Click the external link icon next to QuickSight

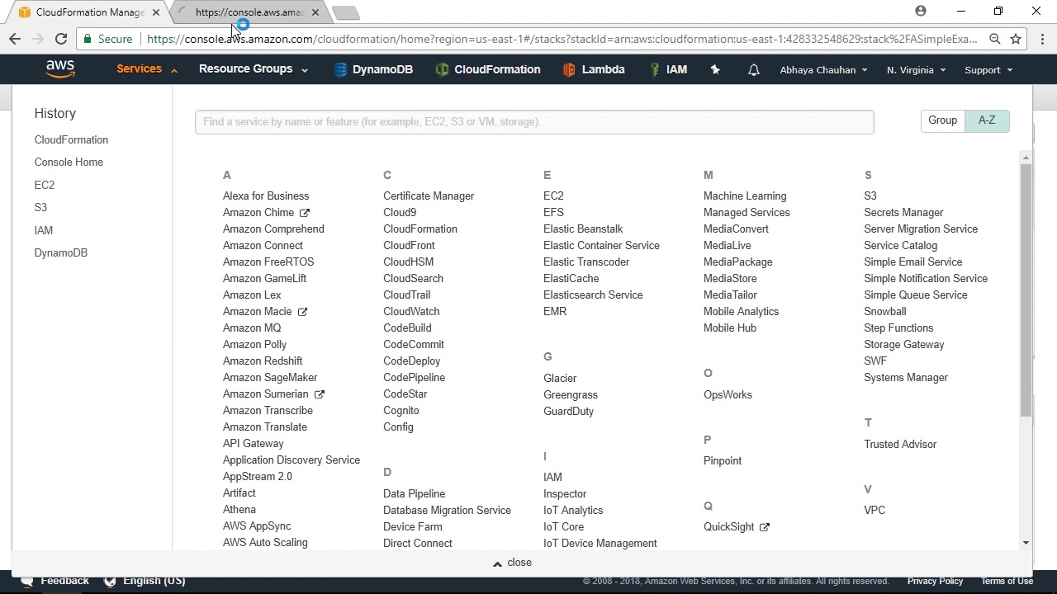point(764,527)
